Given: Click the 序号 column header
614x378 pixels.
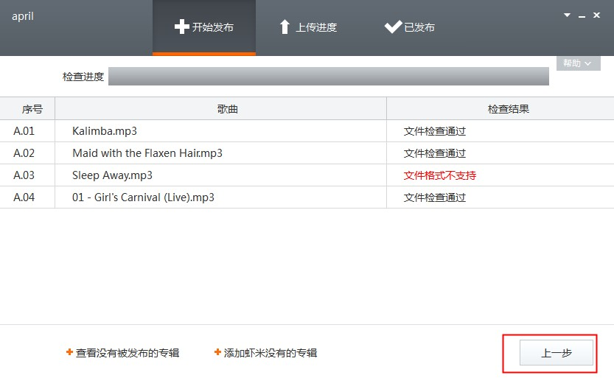Looking at the screenshot, I should (x=27, y=109).
